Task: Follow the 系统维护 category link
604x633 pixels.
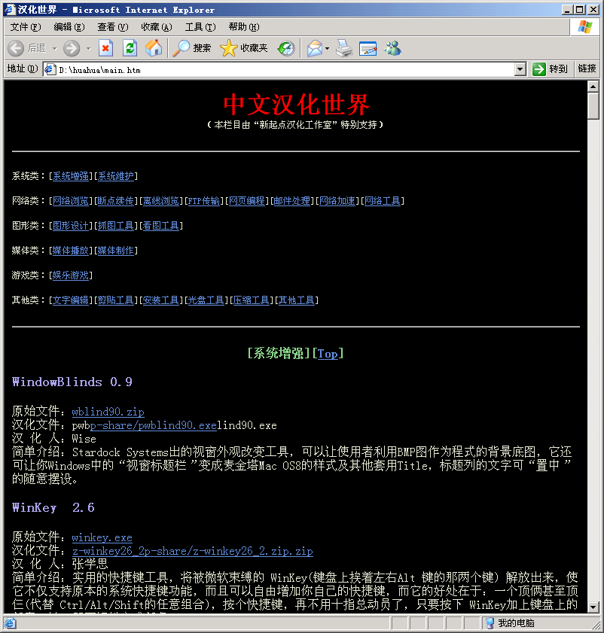Action: pyautogui.click(x=116, y=176)
